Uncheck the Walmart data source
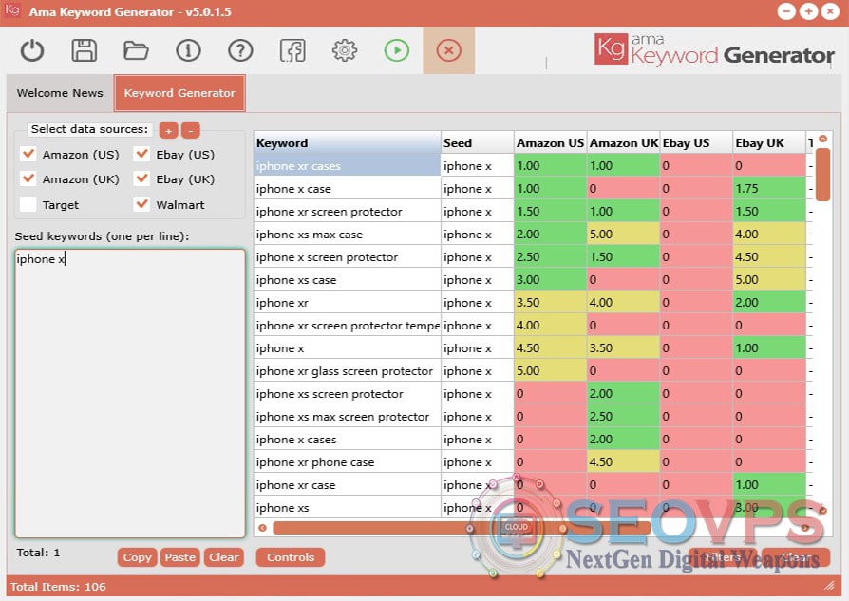 pyautogui.click(x=141, y=204)
